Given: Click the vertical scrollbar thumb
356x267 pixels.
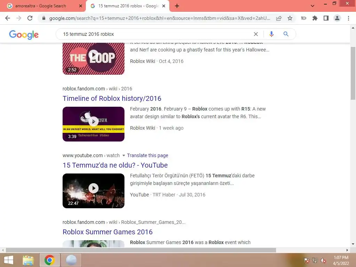Looking at the screenshot, I should click(353, 73).
